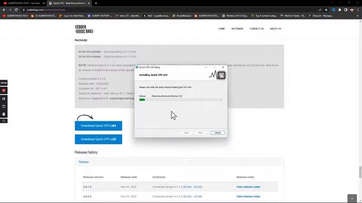362x203 pixels.
Task: Open the ABOUT US page
Action: [275, 29]
